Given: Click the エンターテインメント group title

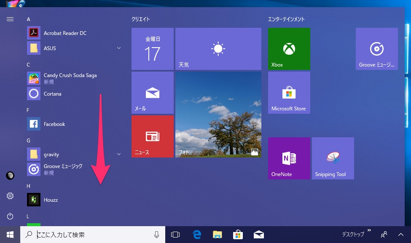Looking at the screenshot, I should 286,19.
